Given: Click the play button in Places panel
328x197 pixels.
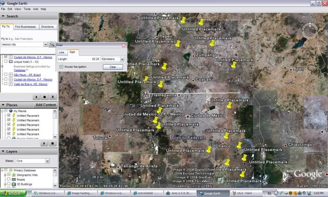Looking at the screenshot, I should [44, 143].
